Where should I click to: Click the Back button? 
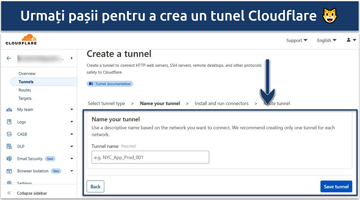[x=95, y=187]
